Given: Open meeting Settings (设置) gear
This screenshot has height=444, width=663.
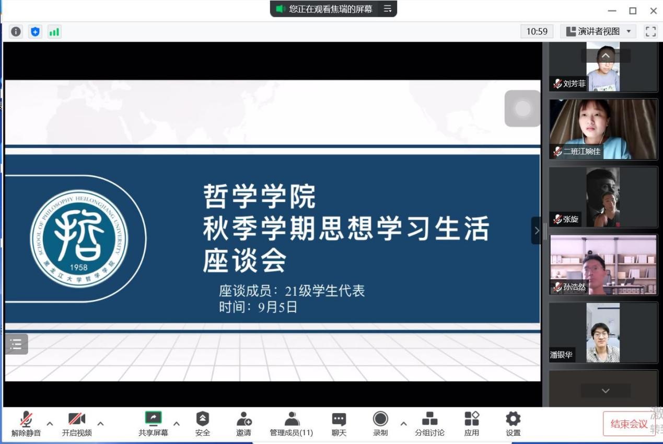Looking at the screenshot, I should (x=513, y=424).
